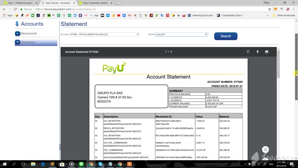Open Task View on the taskbar

(x=23, y=164)
